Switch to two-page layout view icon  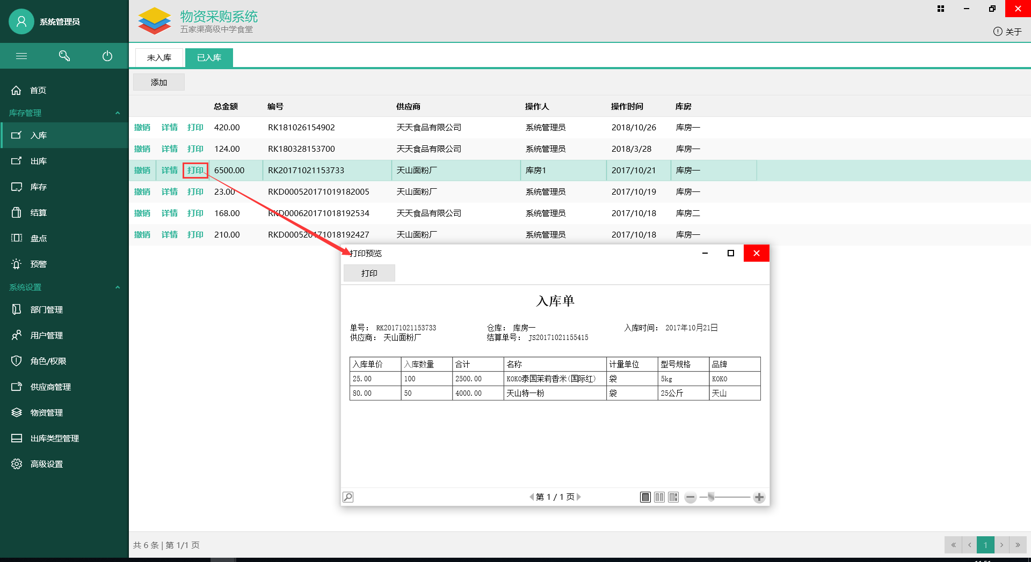(659, 497)
